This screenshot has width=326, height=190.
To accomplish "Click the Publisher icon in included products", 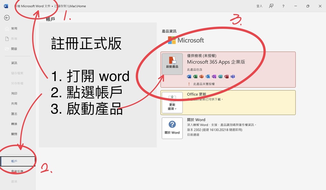I will (x=220, y=76).
